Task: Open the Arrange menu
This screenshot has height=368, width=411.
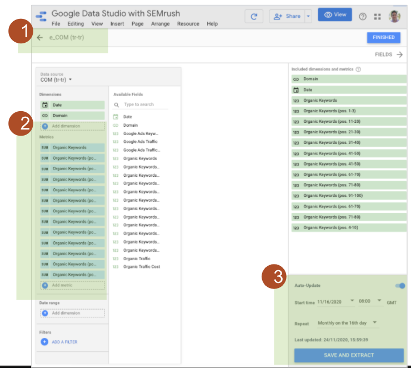Action: point(161,24)
